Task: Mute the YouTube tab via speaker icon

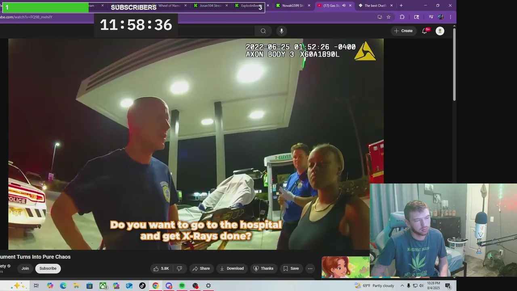Action: tap(344, 6)
